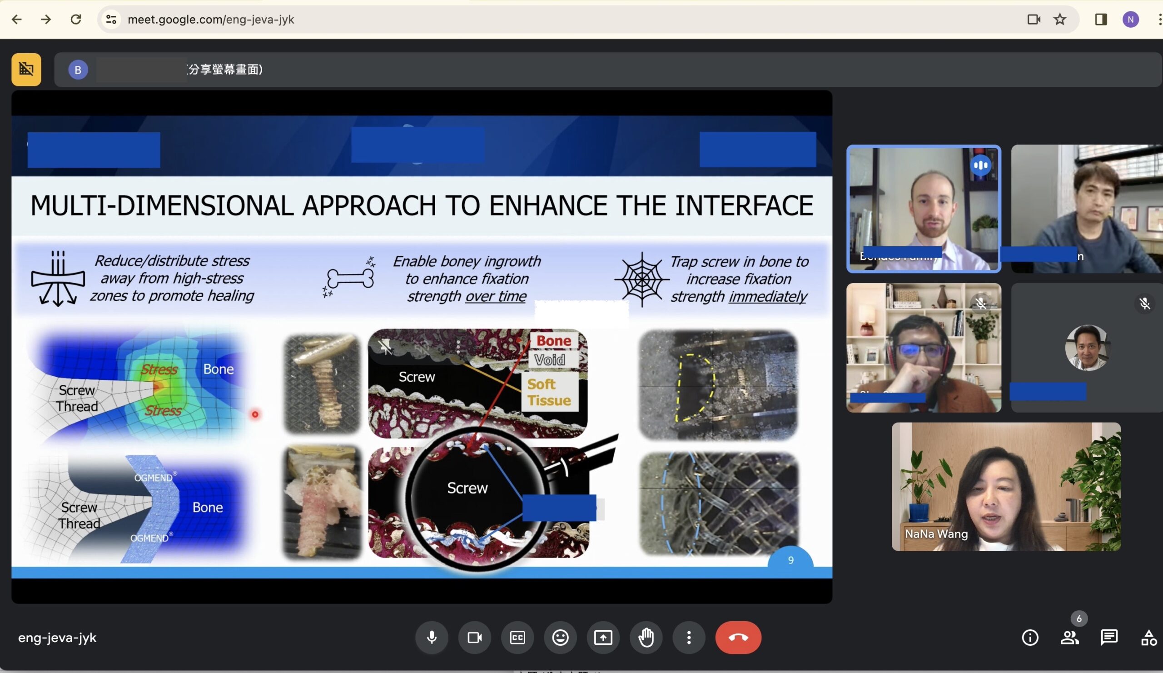Bookmark this page with star icon

coord(1060,20)
